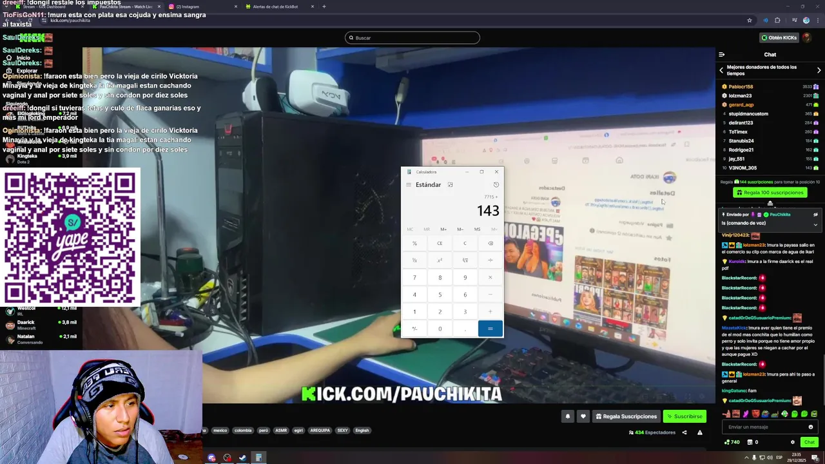Click the ASMR tag under the stream

(x=281, y=430)
